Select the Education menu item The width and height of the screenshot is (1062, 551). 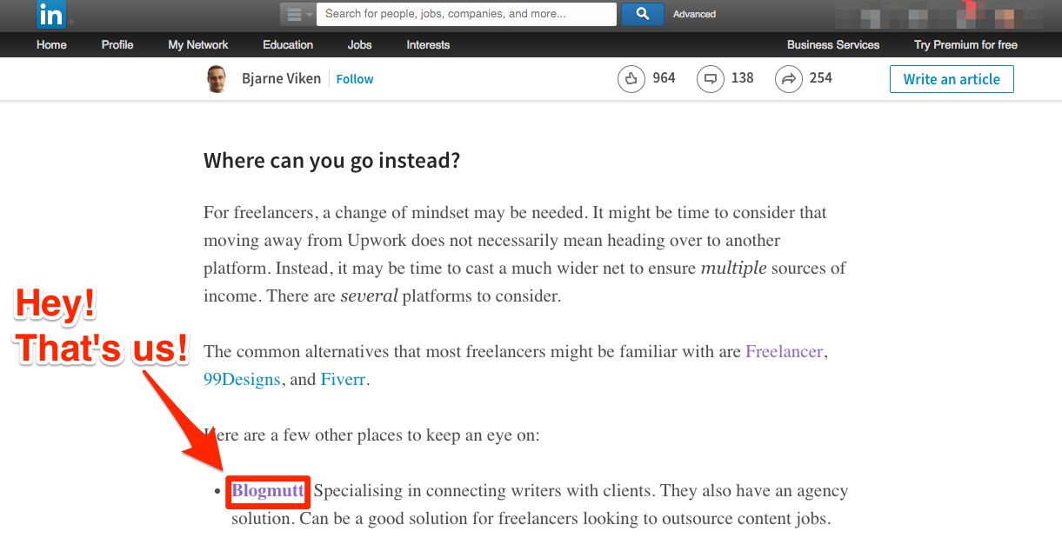pos(288,45)
